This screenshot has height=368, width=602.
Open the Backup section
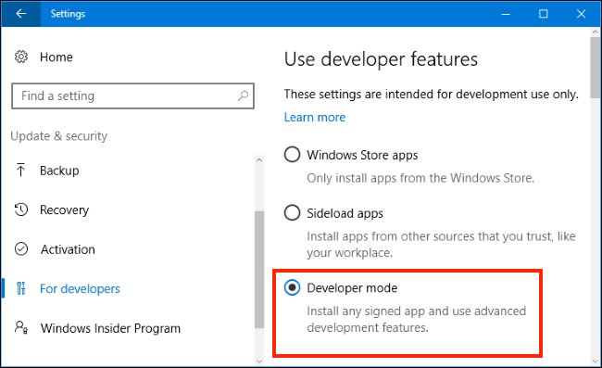[59, 171]
